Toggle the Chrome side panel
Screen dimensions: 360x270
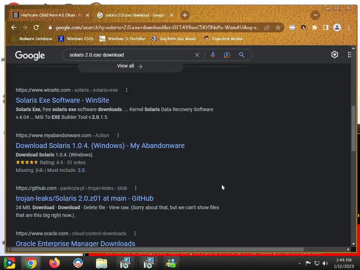coord(326,27)
